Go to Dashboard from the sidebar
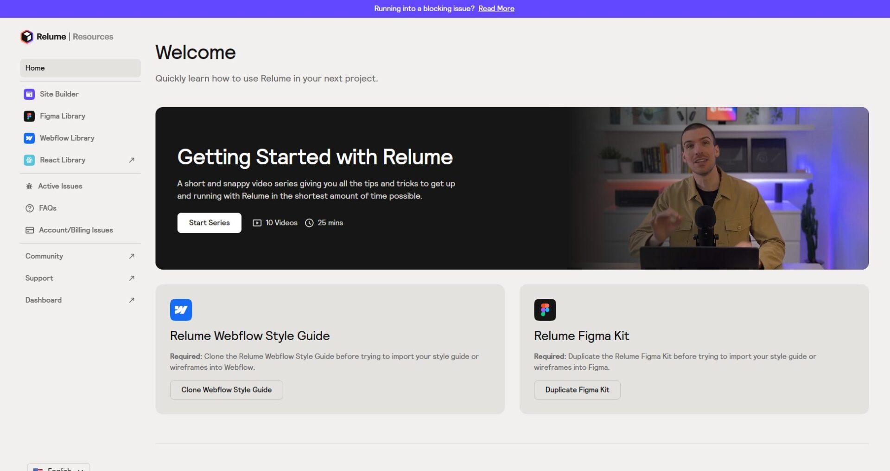The height and width of the screenshot is (471, 890). click(44, 300)
